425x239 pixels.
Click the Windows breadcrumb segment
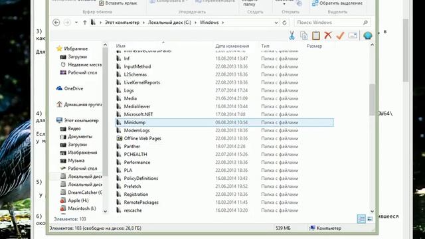click(x=209, y=23)
